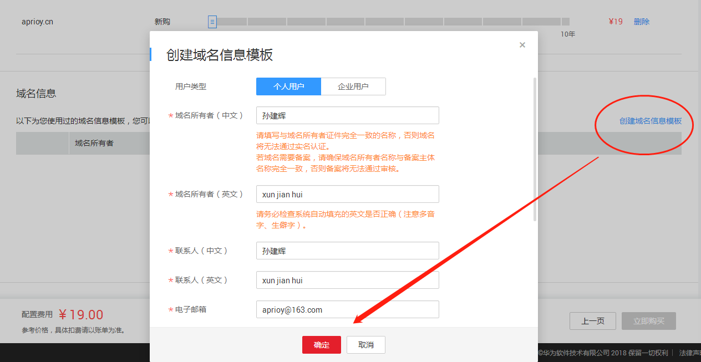Confirm with the red 确定 button
701x362 pixels.
click(322, 345)
